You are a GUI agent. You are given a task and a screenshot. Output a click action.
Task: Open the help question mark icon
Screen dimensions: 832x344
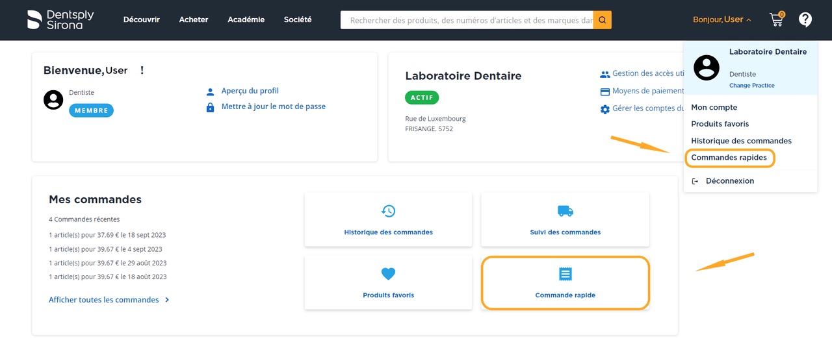(x=805, y=19)
